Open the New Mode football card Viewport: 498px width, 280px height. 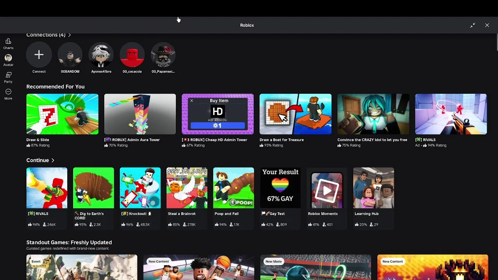tap(316, 267)
